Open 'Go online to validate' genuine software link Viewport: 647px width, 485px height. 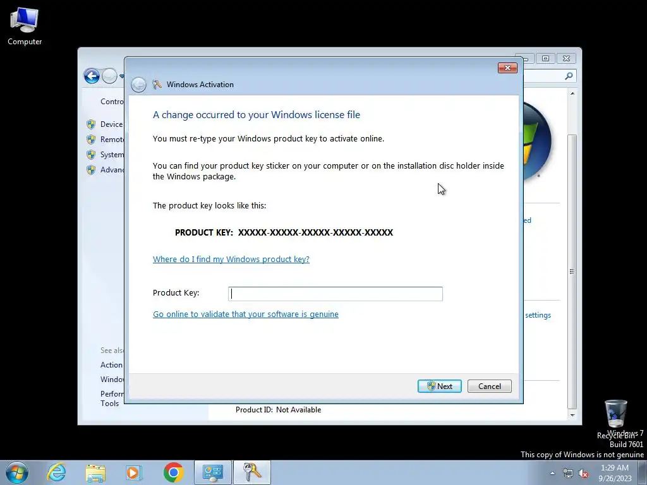(246, 314)
